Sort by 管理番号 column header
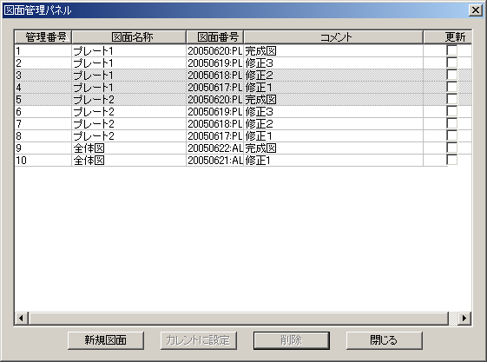This screenshot has width=487, height=362. (43, 37)
